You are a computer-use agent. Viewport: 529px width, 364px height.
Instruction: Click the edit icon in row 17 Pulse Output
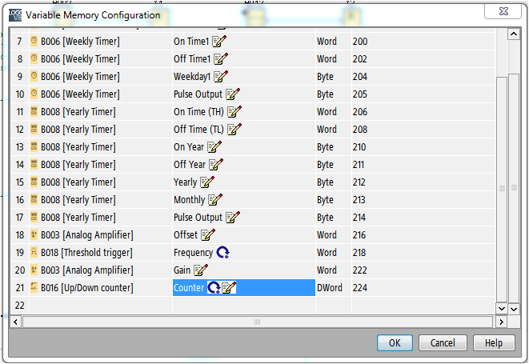233,217
